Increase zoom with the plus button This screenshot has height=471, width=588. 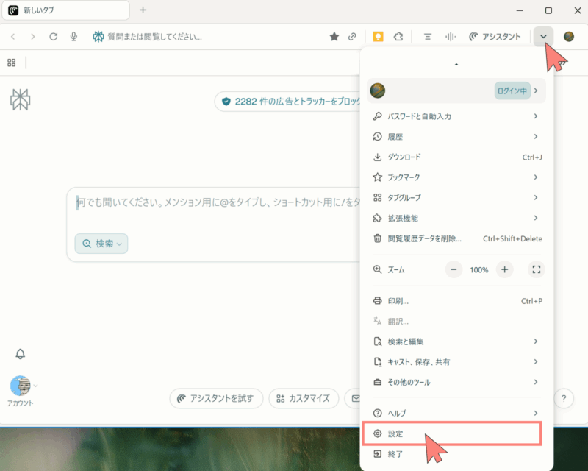coord(504,270)
